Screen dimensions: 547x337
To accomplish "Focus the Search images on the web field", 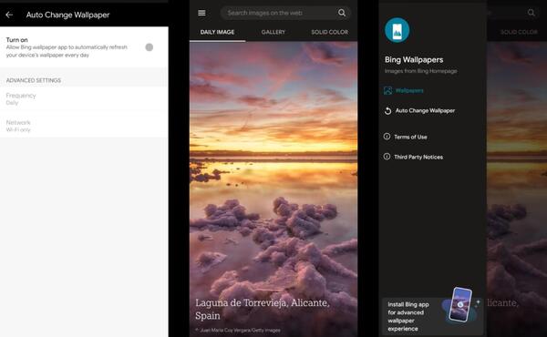I will tap(285, 13).
